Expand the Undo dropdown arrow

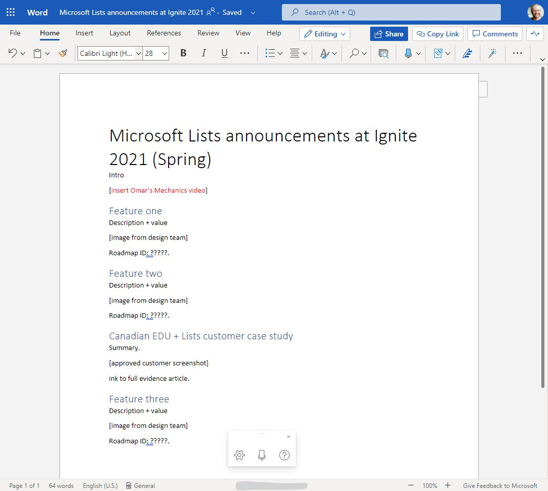[x=23, y=53]
